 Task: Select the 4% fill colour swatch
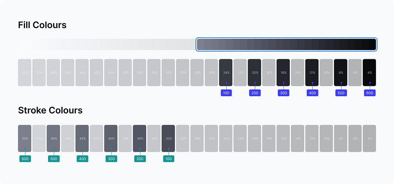369,72
